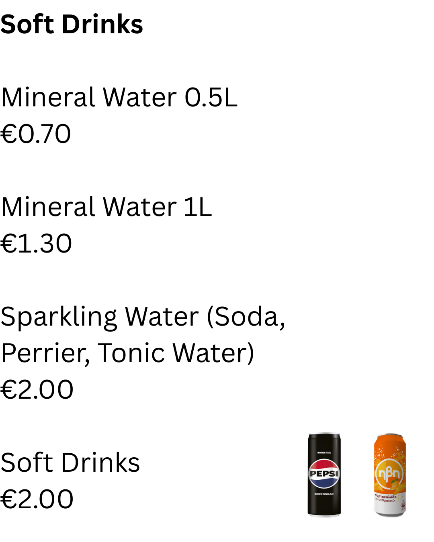
Task: Select the Sparkling Water item title
Action: (x=143, y=335)
